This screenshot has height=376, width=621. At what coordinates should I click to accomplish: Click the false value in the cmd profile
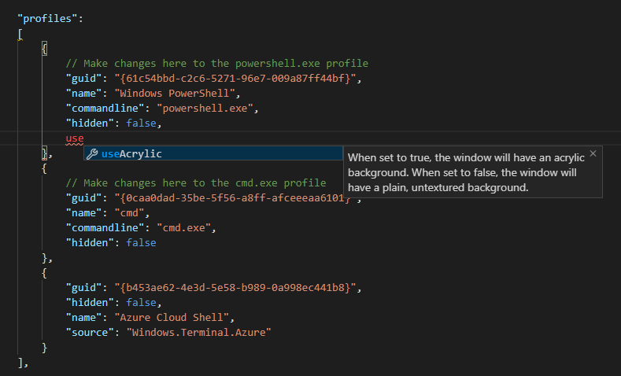coord(141,242)
